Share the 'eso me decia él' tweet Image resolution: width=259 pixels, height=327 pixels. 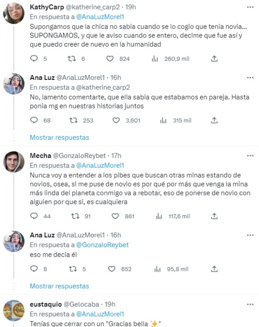pyautogui.click(x=215, y=269)
